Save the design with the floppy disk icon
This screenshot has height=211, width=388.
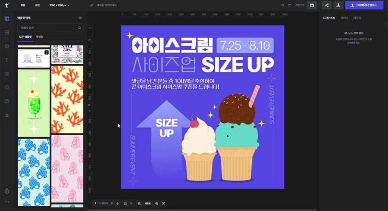312,5
